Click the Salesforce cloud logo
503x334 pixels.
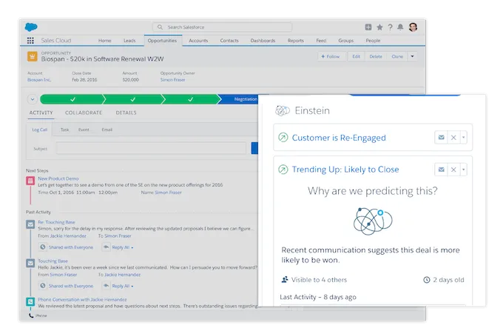(x=31, y=27)
